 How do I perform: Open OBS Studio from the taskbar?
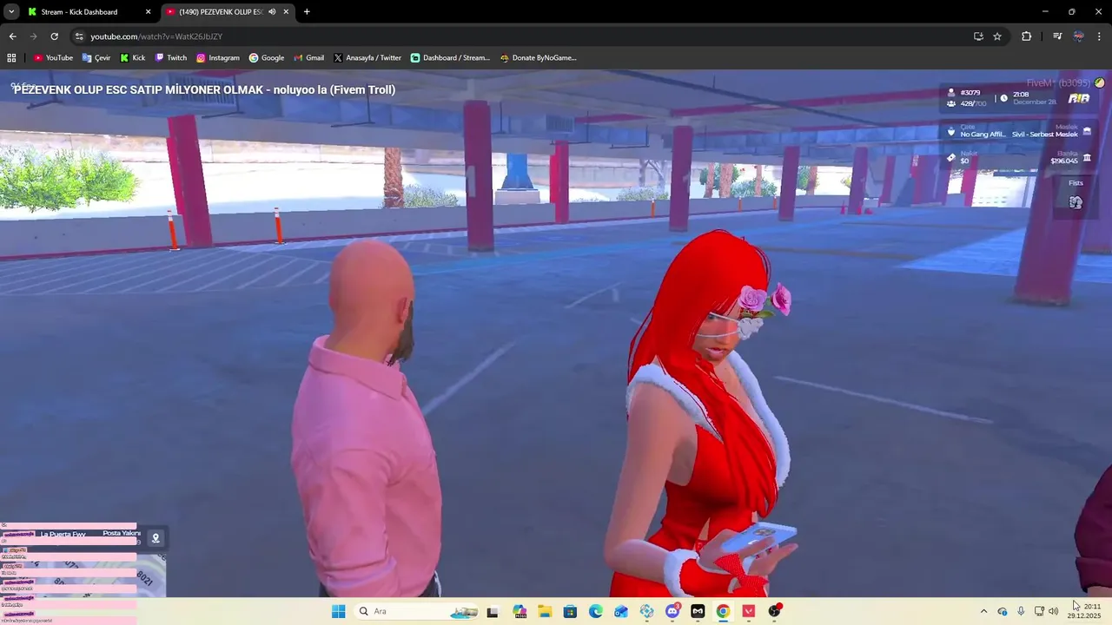(774, 611)
